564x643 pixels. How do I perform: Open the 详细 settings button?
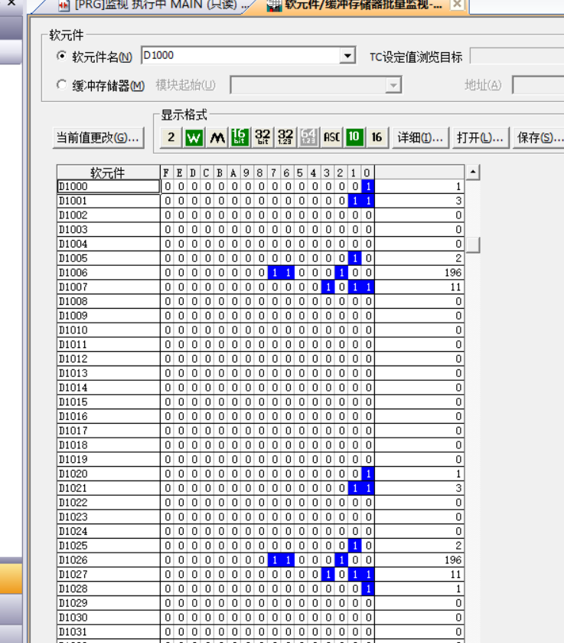420,138
